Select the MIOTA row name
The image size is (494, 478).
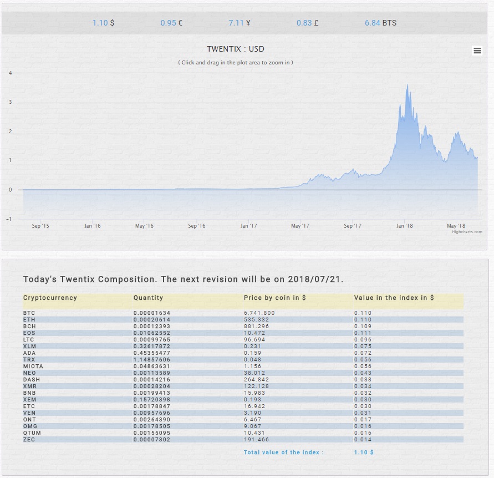tap(33, 366)
